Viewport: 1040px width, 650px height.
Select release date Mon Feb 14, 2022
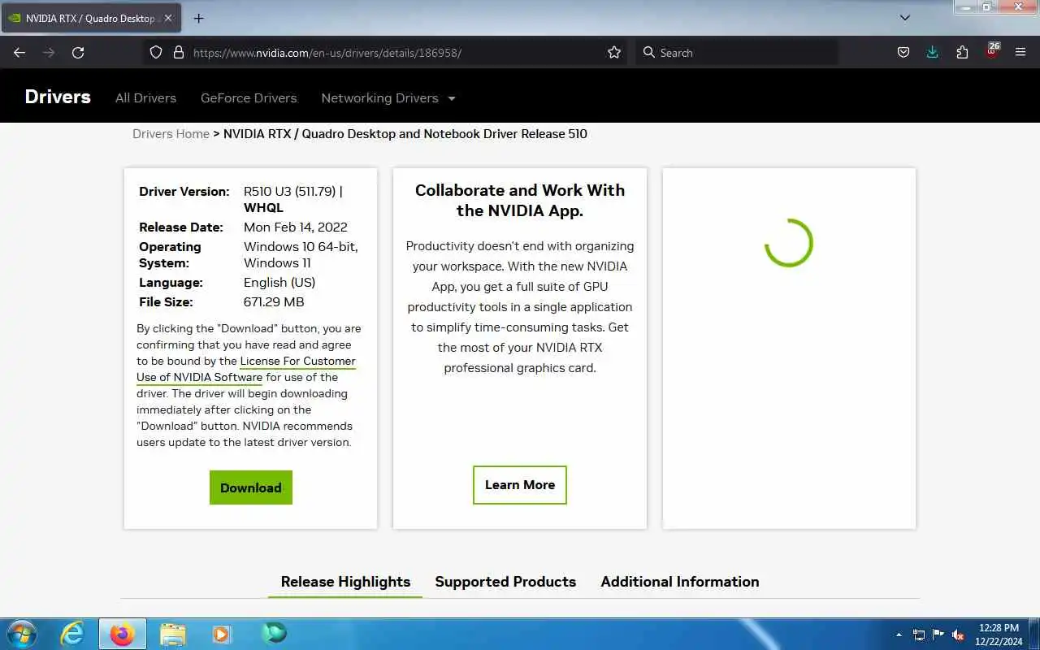point(296,227)
